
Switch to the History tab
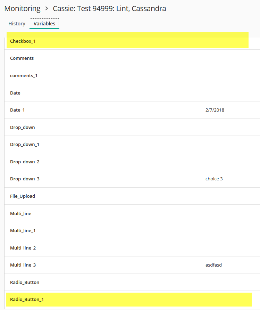(17, 24)
